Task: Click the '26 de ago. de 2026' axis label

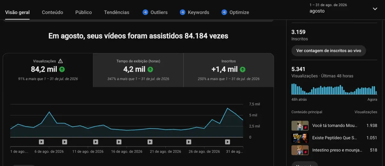Action: point(204,152)
